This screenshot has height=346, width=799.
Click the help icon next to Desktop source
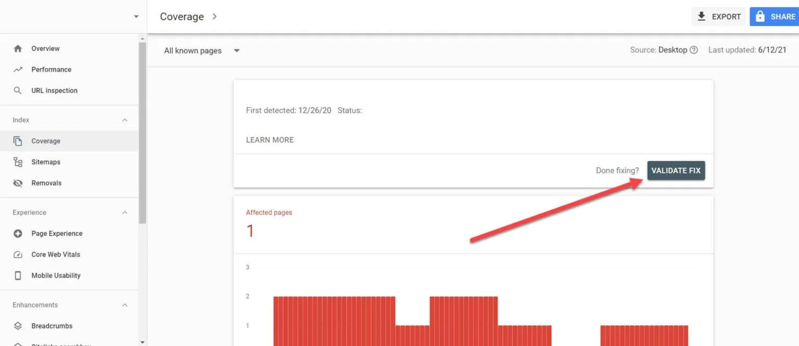point(695,50)
